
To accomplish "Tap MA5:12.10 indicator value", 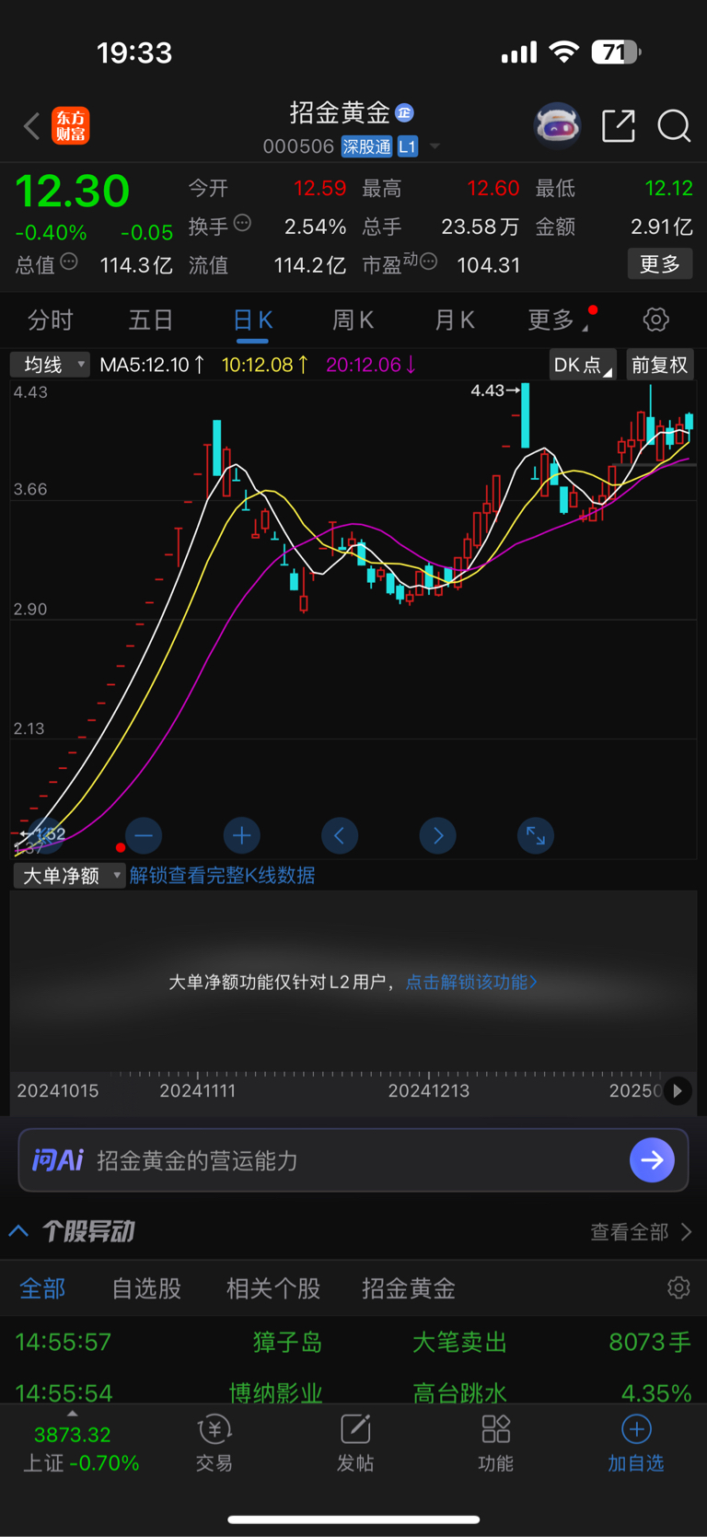I will point(152,365).
